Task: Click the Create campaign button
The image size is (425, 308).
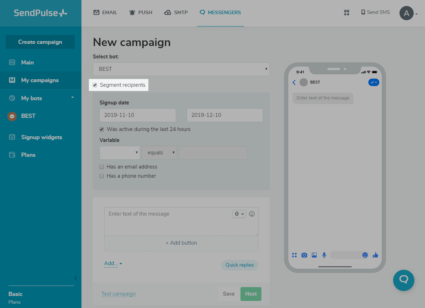Action: click(x=40, y=42)
